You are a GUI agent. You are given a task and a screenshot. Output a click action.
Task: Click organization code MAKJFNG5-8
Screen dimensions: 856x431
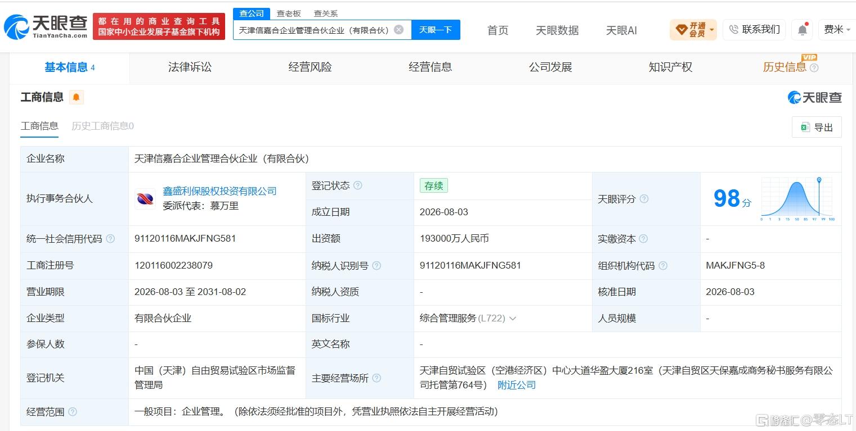[x=735, y=266]
